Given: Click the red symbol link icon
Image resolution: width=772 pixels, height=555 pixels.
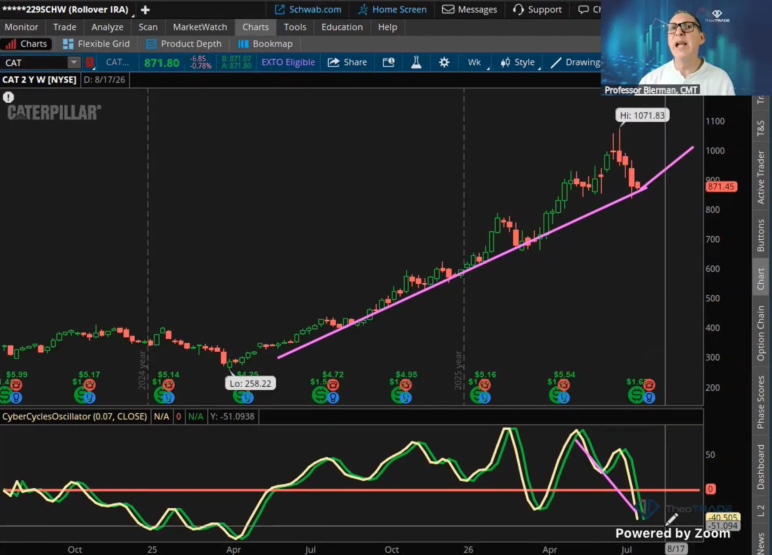Looking at the screenshot, I should click(x=90, y=62).
